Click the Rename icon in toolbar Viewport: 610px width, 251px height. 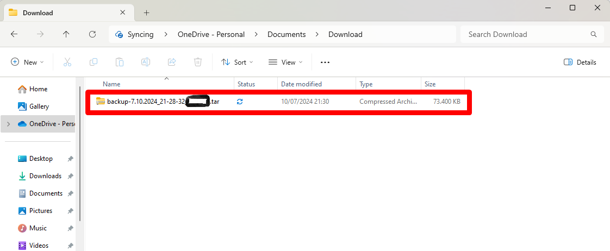click(146, 62)
